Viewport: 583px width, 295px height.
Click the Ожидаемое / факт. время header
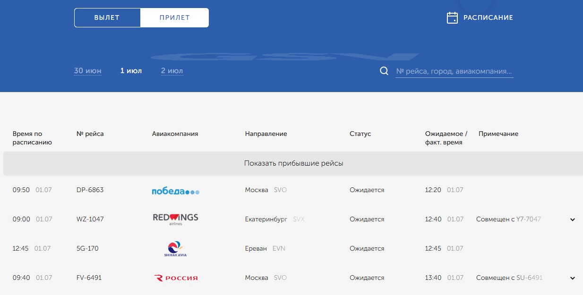[446, 138]
